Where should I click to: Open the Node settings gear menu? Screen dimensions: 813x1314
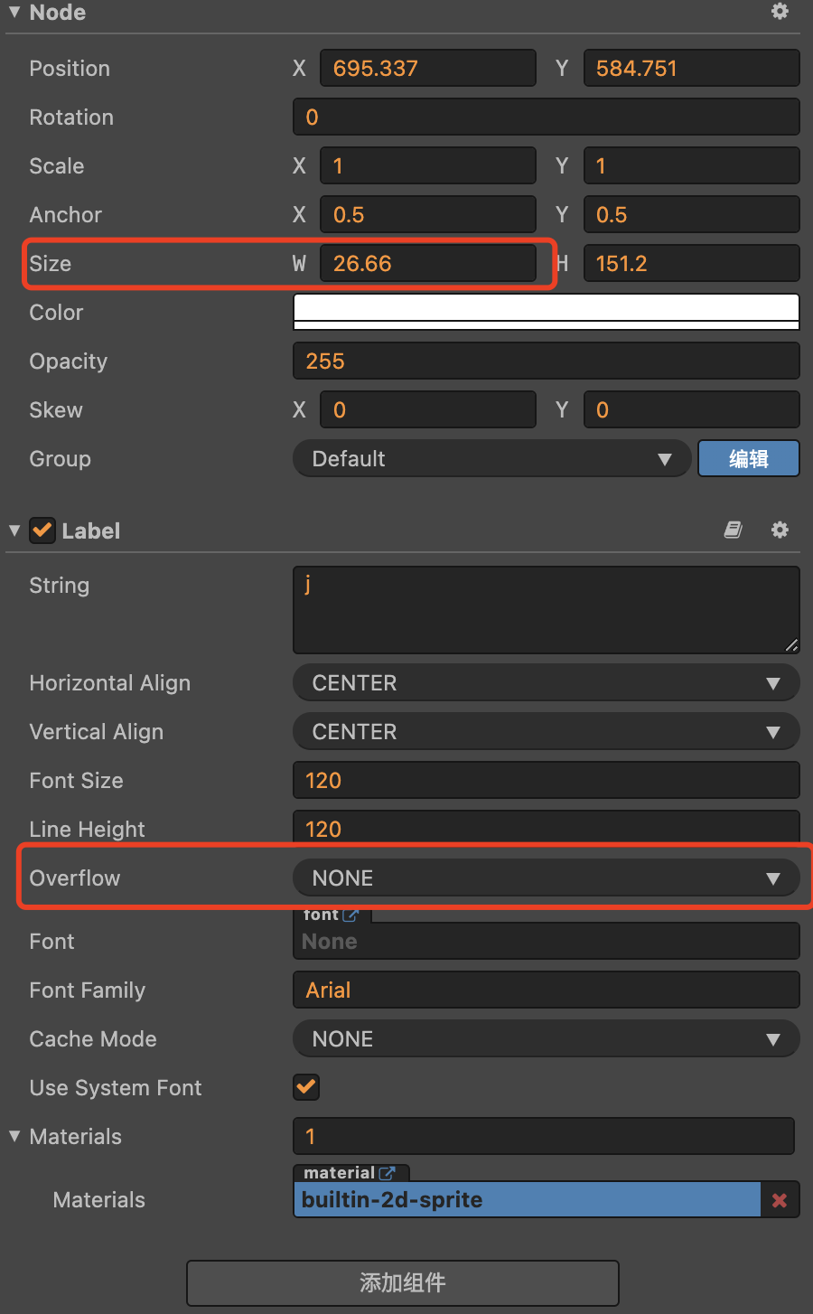780,12
